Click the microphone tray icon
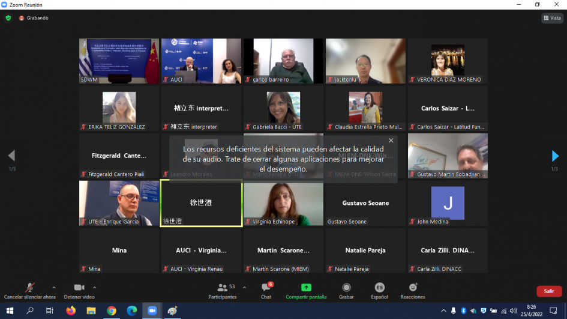567x319 pixels. click(x=453, y=311)
